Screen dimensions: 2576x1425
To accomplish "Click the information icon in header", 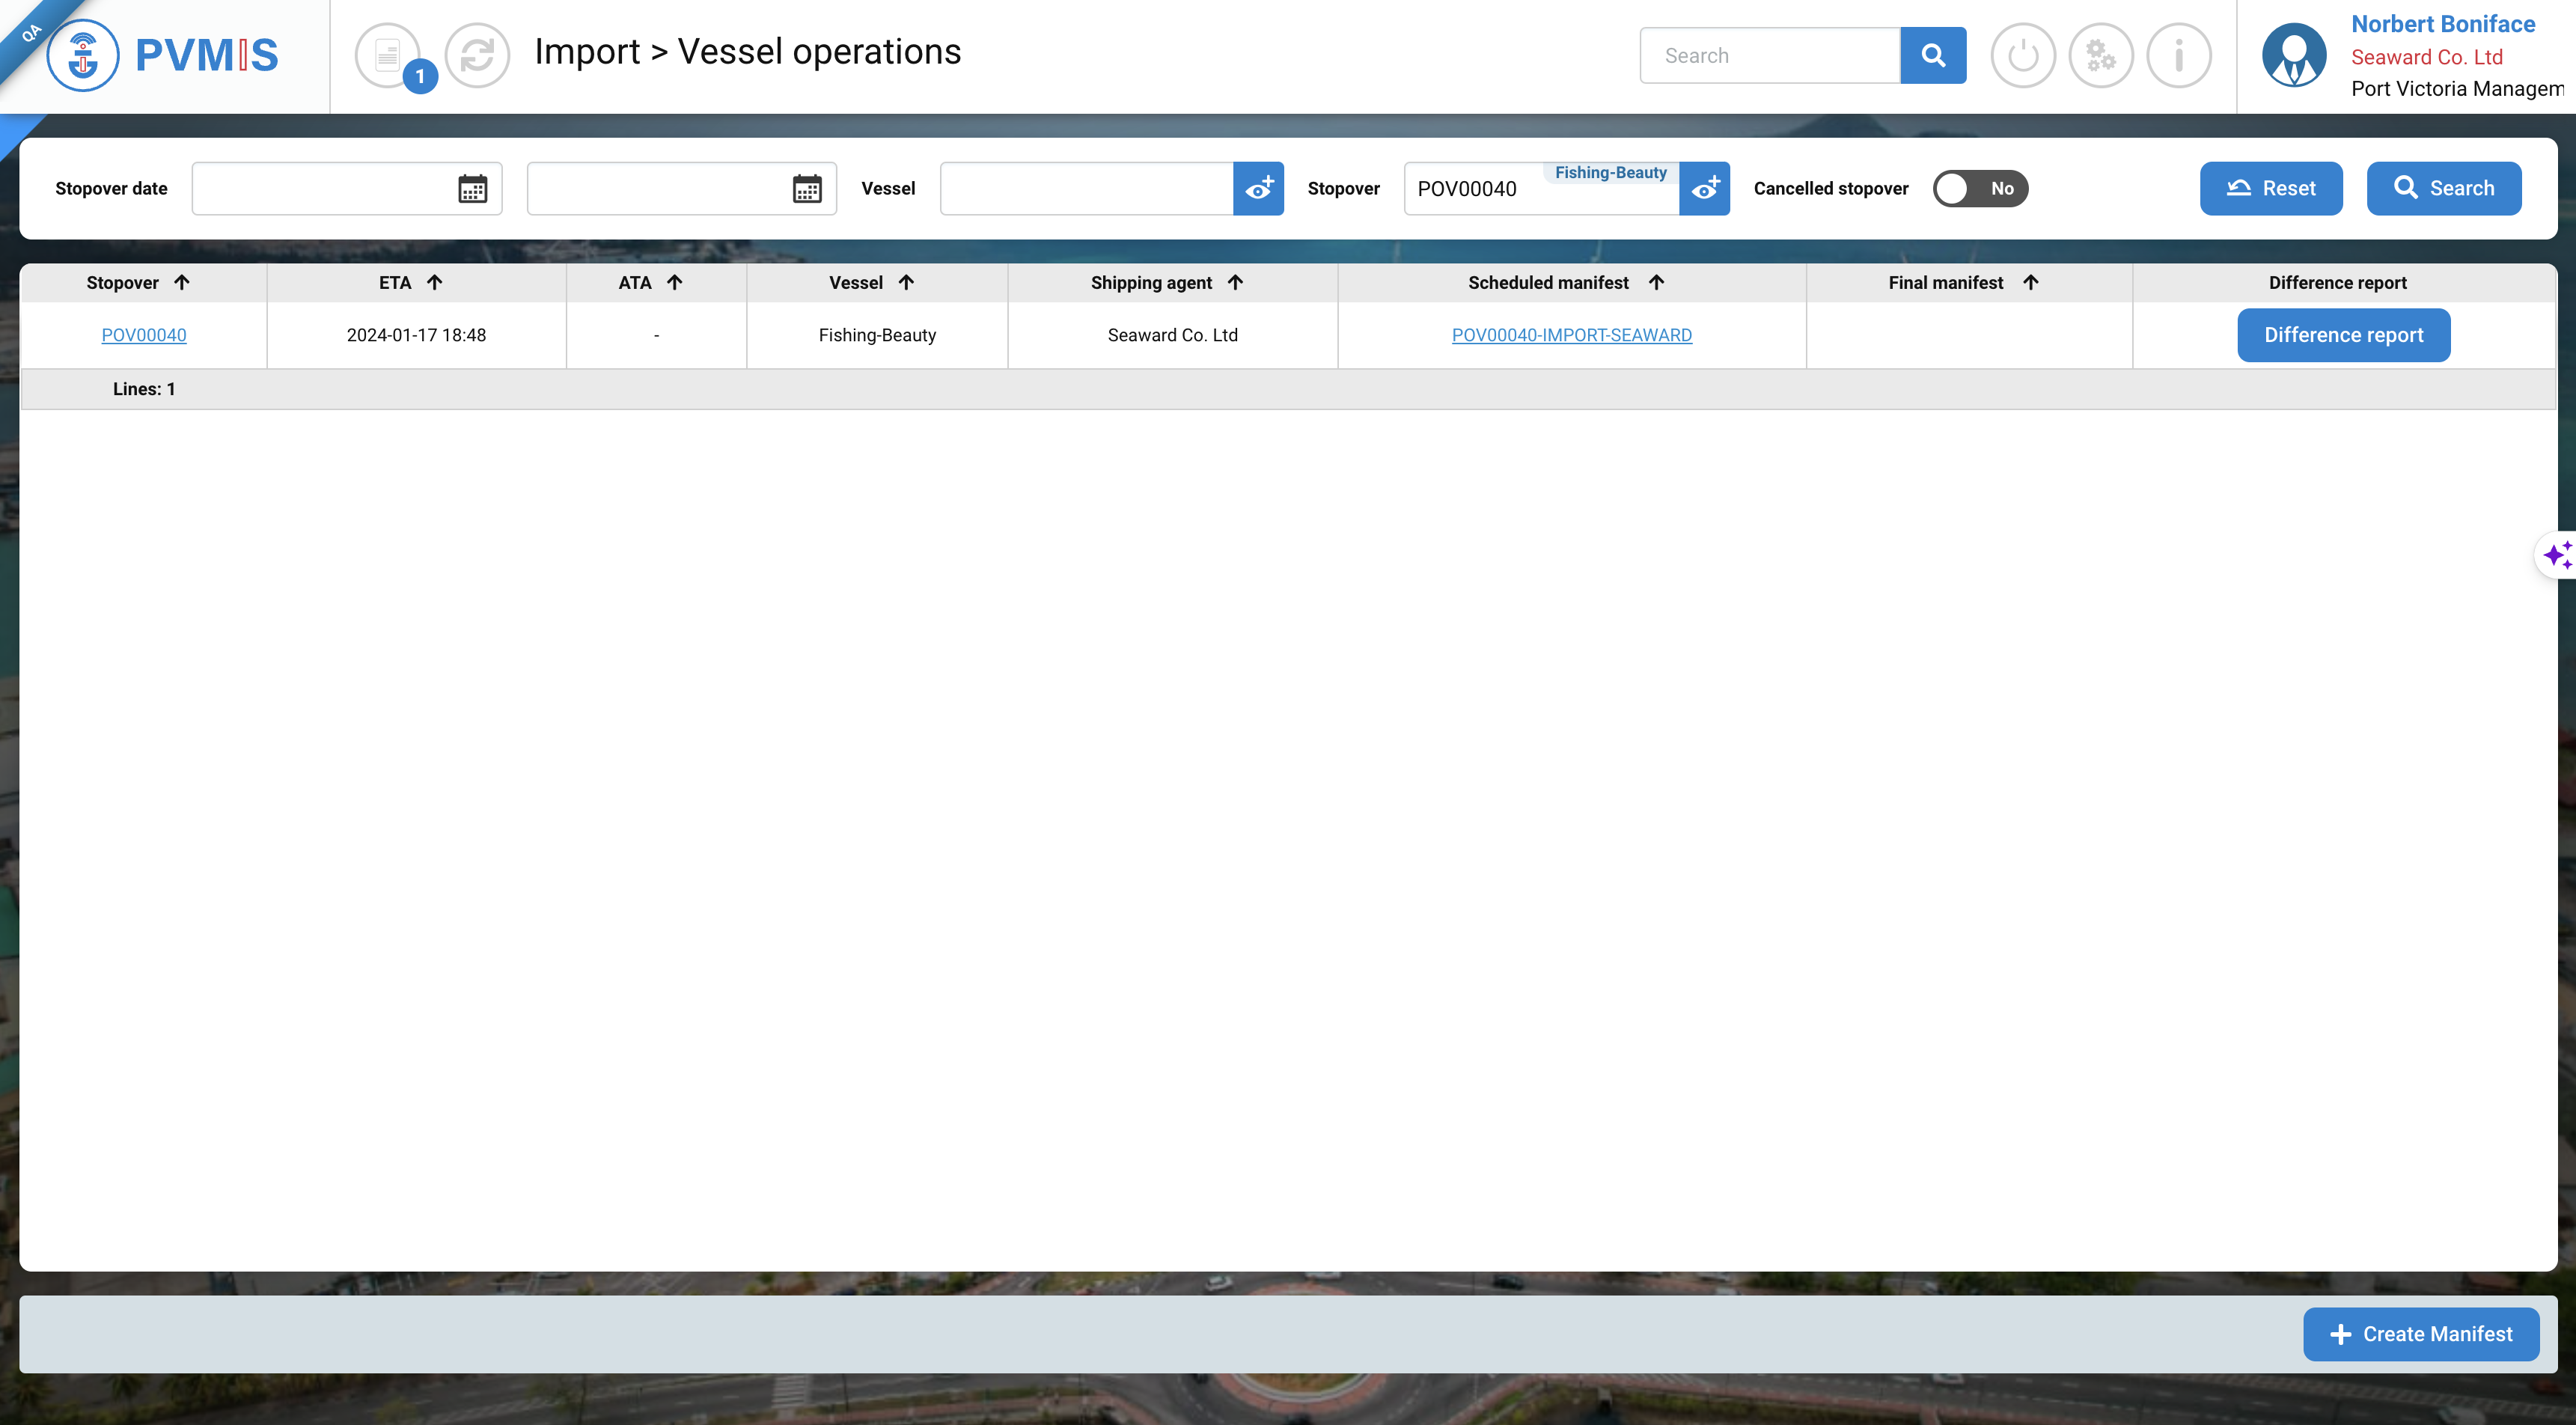I will (2178, 55).
